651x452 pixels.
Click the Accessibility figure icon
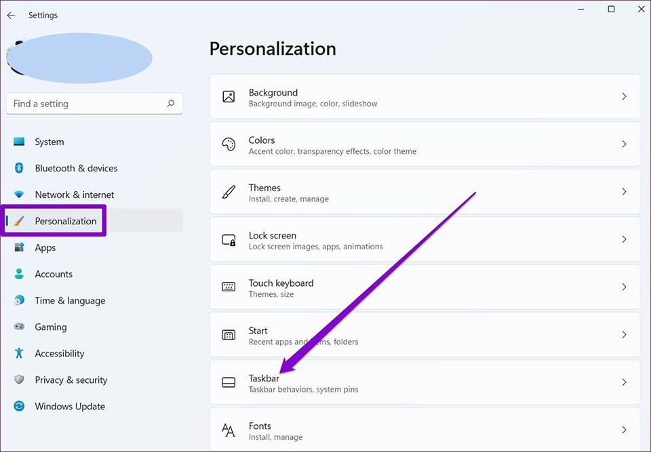click(x=19, y=353)
